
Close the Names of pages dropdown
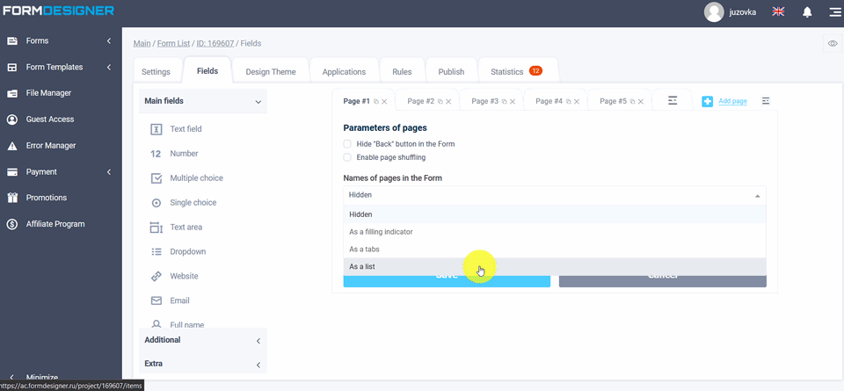point(757,196)
